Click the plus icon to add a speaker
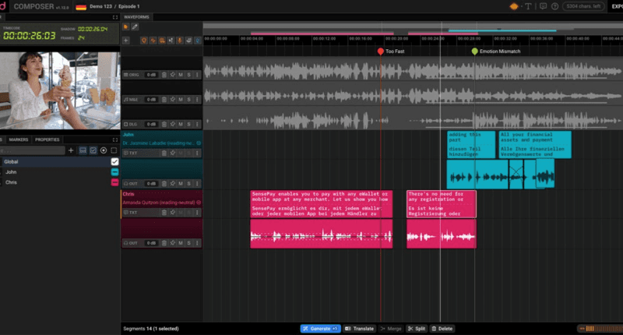Image resolution: width=623 pixels, height=335 pixels. (x=71, y=150)
